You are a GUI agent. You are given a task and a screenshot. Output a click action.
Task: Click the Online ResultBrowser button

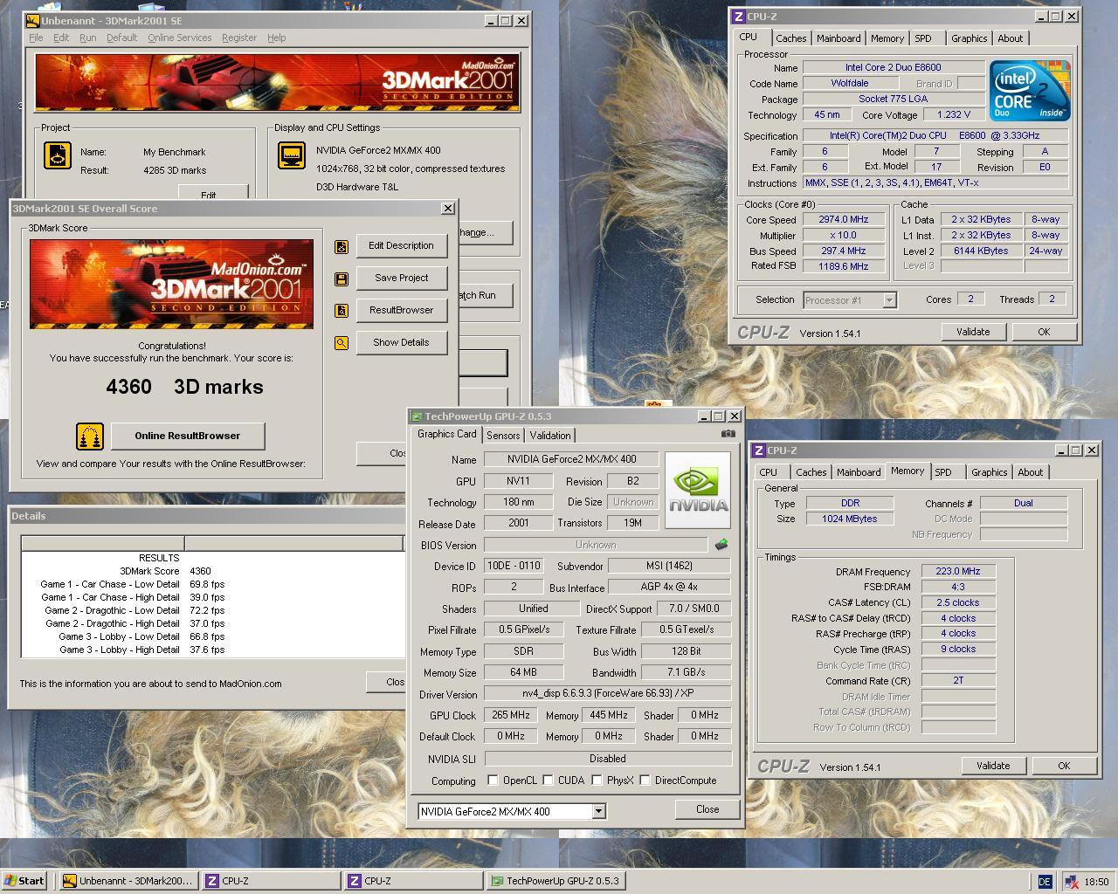187,436
